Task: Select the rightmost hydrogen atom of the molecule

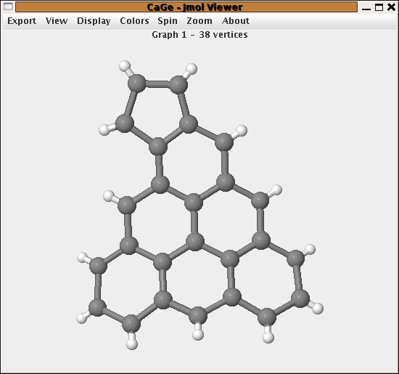Action: point(318,309)
